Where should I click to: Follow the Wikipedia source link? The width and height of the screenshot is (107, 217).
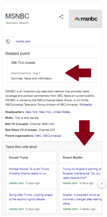86,105
